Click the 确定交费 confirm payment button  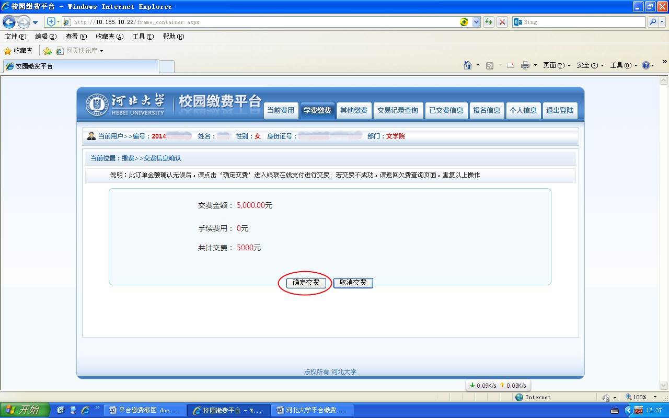[x=306, y=283]
